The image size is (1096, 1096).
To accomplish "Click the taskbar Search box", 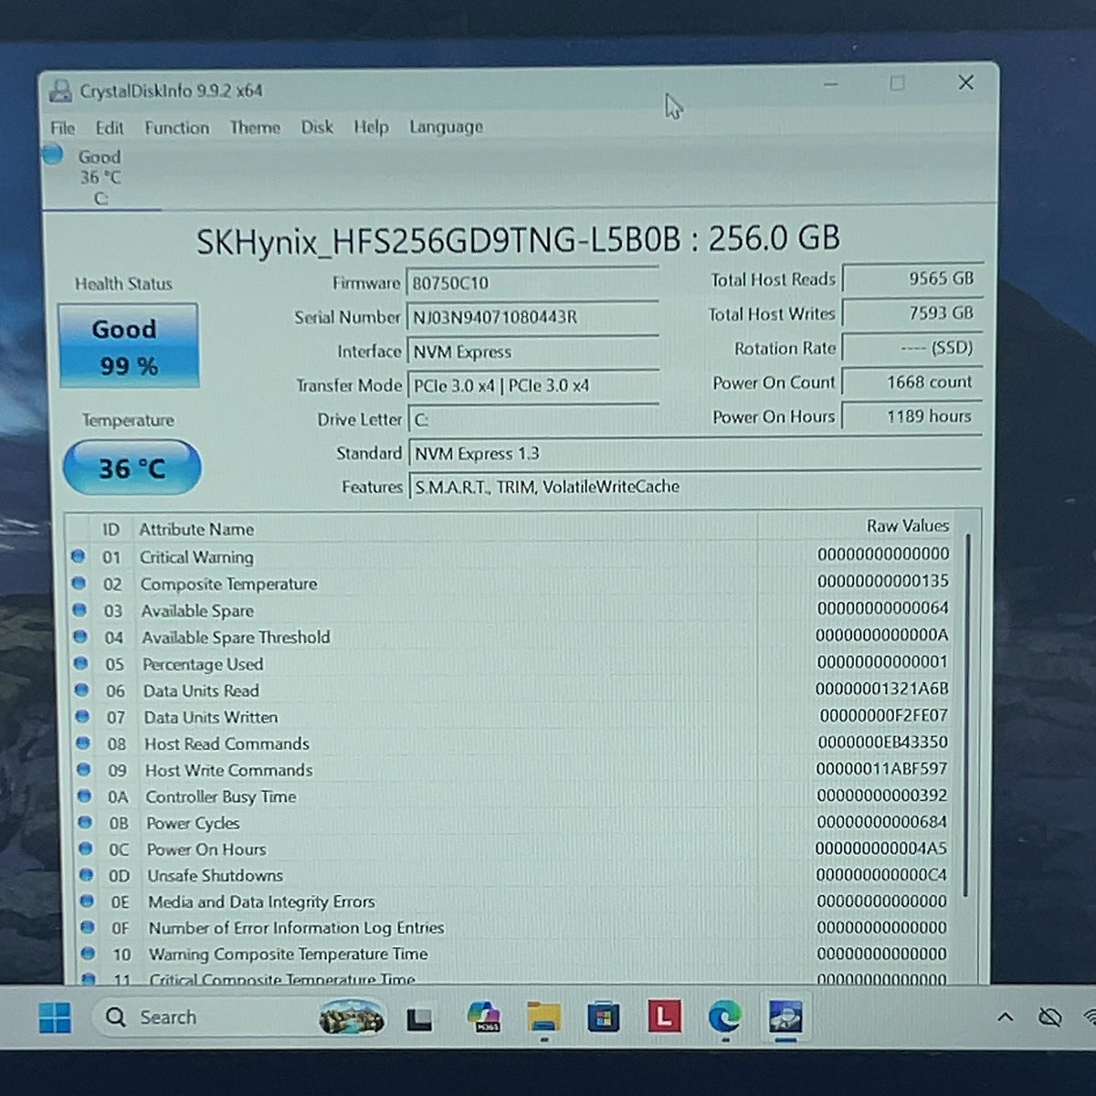I will (239, 1017).
